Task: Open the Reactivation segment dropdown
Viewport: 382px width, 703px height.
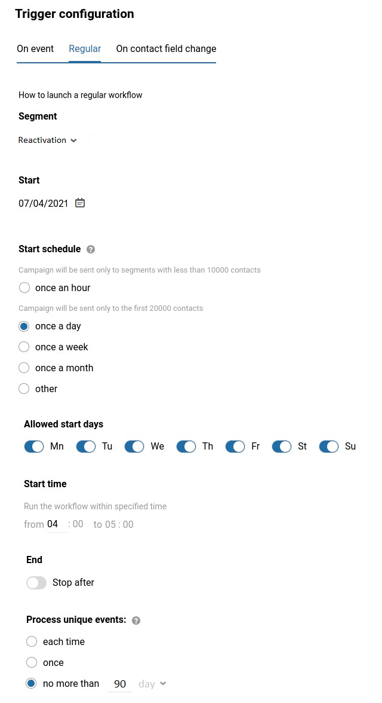Action: 48,140
